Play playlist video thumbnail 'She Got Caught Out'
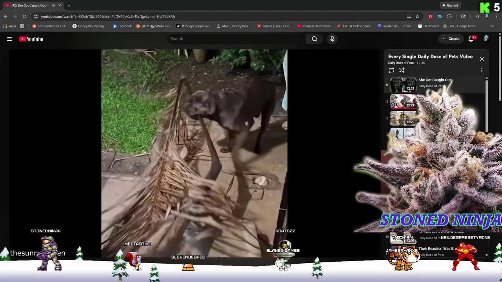 click(x=403, y=85)
